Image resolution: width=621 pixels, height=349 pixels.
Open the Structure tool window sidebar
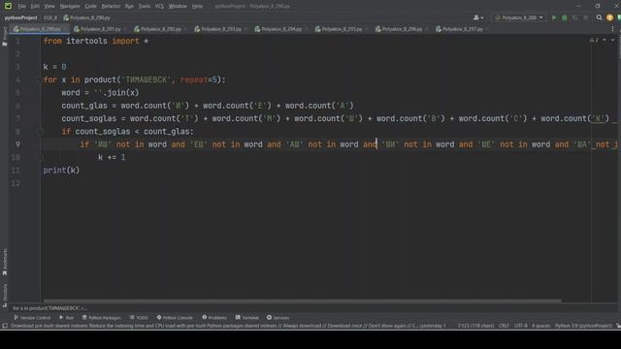[x=4, y=295]
